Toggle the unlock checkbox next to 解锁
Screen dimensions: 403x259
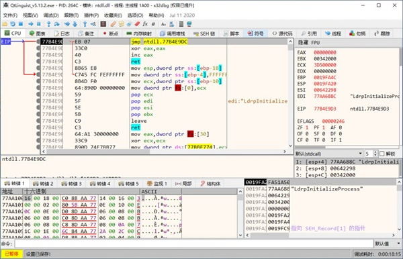coord(382,154)
